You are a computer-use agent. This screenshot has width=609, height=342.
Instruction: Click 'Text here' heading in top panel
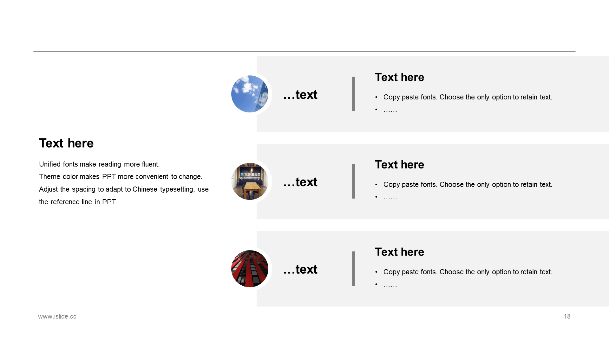(x=399, y=77)
